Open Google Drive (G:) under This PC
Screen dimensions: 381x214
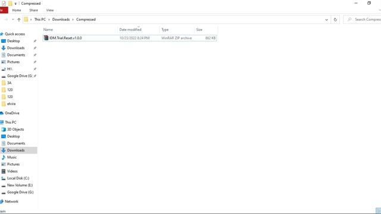click(20, 192)
